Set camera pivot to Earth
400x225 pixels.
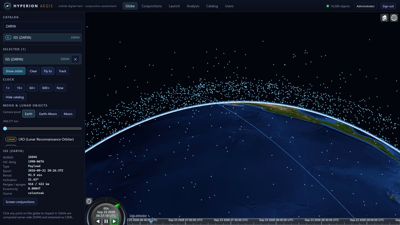click(x=28, y=114)
